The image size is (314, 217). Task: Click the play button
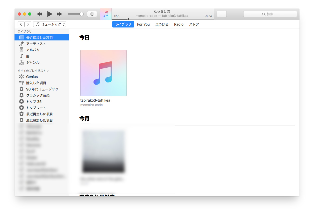(x=50, y=14)
